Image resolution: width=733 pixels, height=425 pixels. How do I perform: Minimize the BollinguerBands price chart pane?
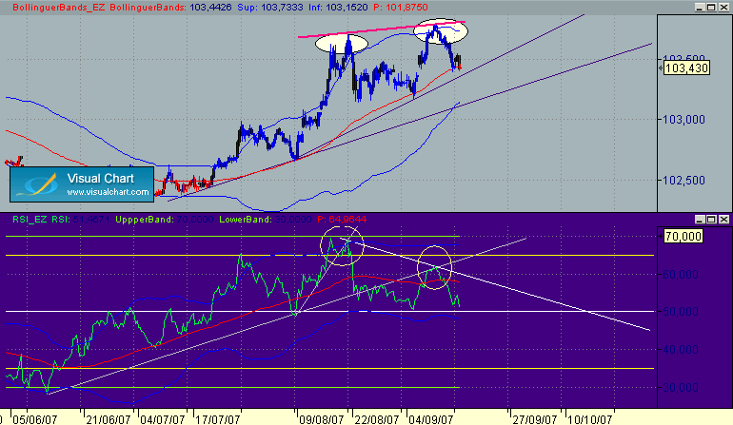700,7
